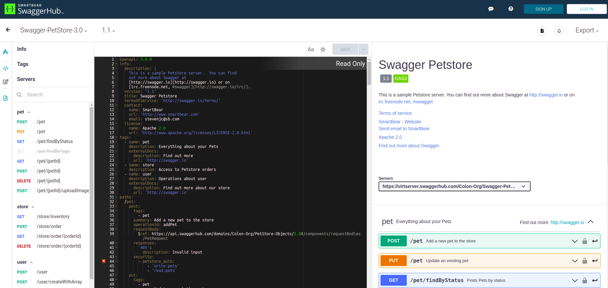Toggle the editor light/dark theme sun icon
The height and width of the screenshot is (288, 608).
(323, 50)
